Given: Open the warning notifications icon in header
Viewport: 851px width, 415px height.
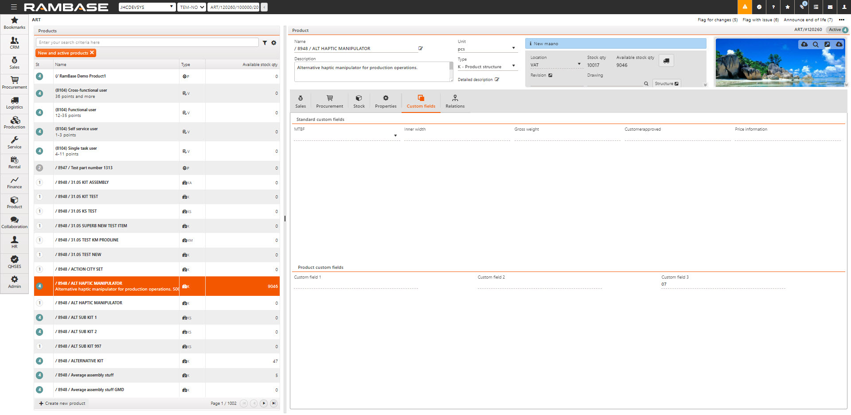Looking at the screenshot, I should click(x=745, y=7).
